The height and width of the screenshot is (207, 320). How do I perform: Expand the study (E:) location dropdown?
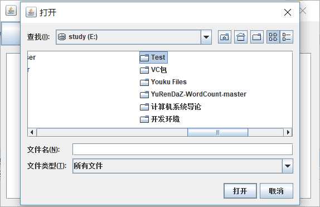206,37
